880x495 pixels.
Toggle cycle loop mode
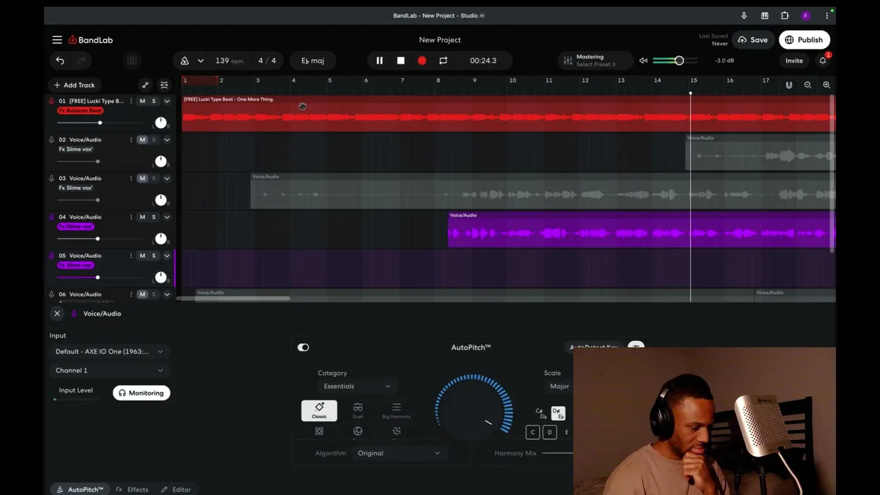(x=443, y=60)
